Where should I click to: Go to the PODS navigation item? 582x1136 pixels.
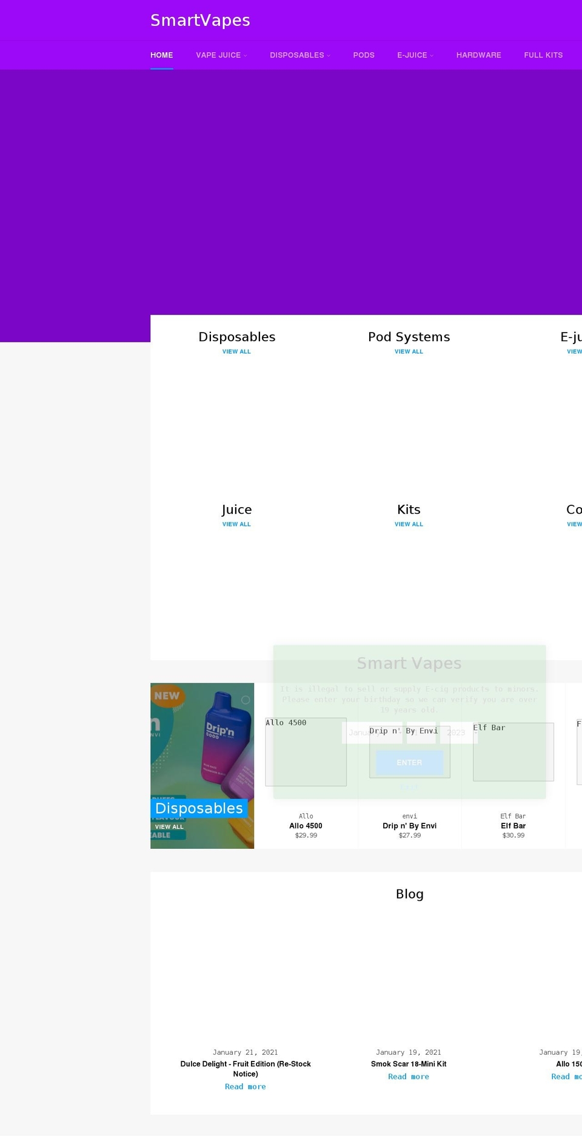tap(364, 55)
